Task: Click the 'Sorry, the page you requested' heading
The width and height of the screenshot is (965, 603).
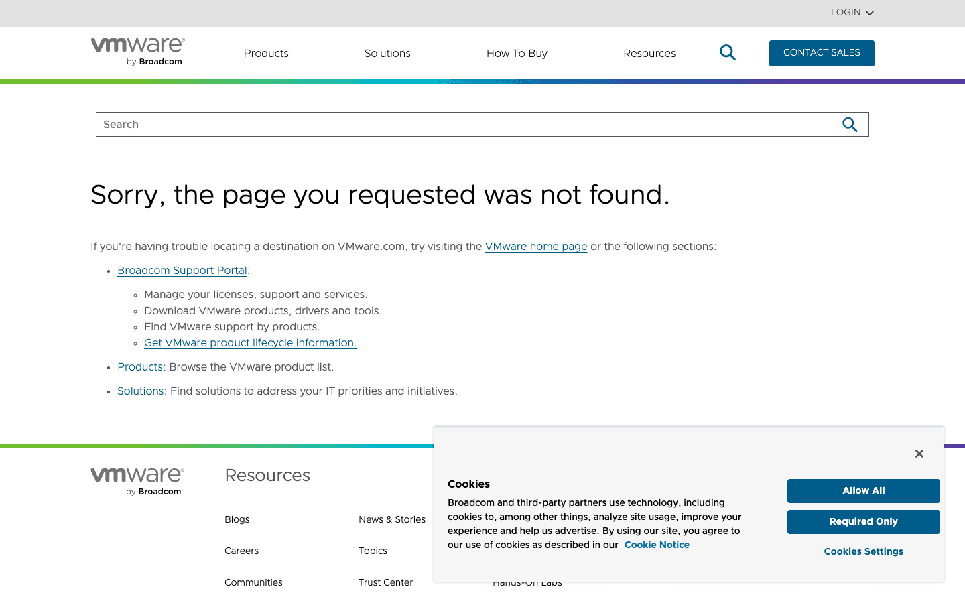Action: (x=380, y=195)
